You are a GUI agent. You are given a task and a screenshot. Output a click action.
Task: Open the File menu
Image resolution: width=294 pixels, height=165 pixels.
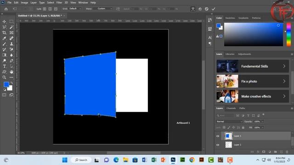9,3
